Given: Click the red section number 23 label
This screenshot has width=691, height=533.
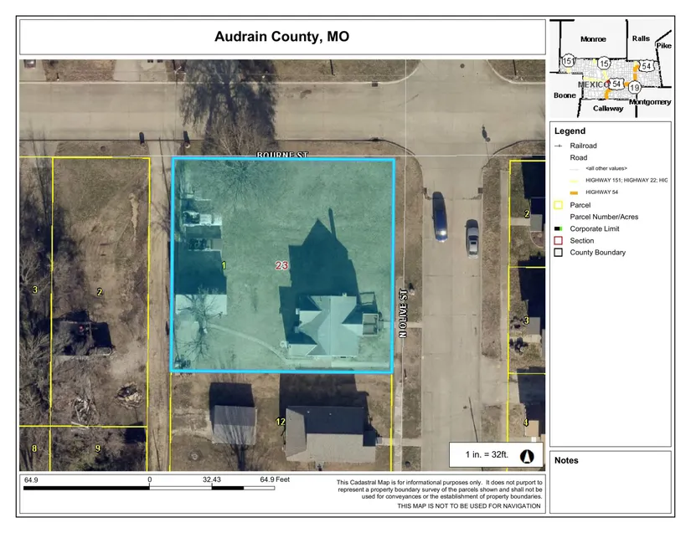Looking at the screenshot, I should (281, 265).
